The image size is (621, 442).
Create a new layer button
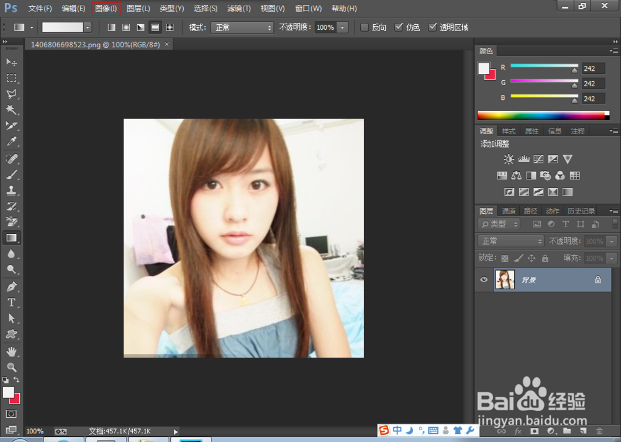point(583,431)
